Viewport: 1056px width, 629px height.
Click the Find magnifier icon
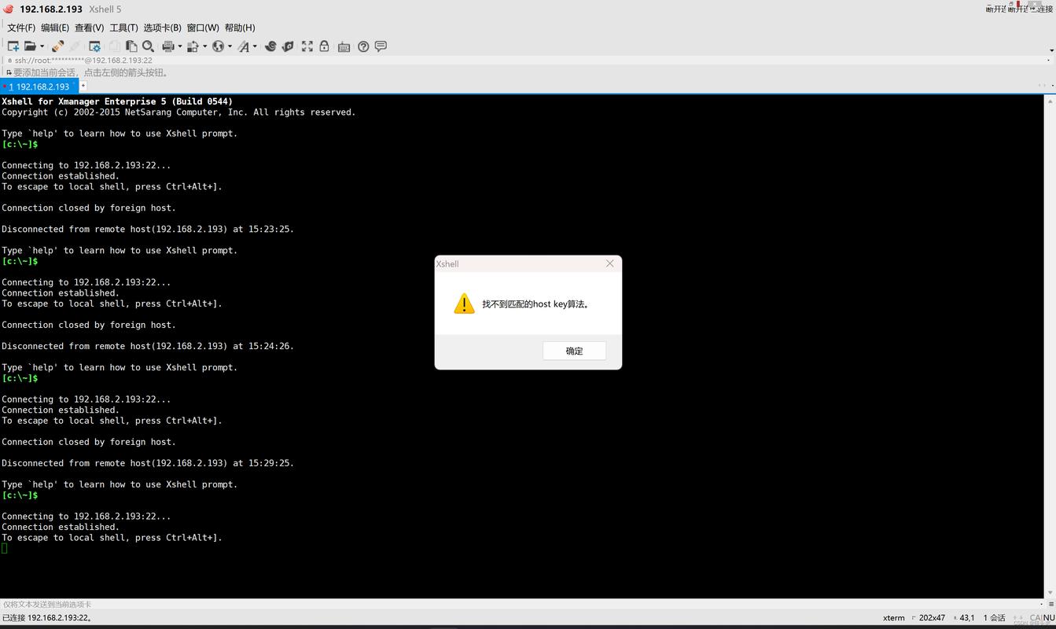pos(148,46)
